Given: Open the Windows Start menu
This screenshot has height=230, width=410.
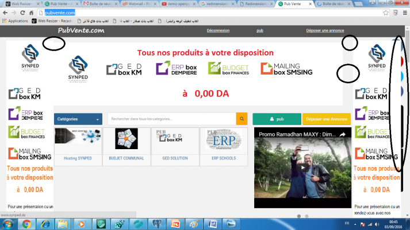Looking at the screenshot, I should 8,224.
